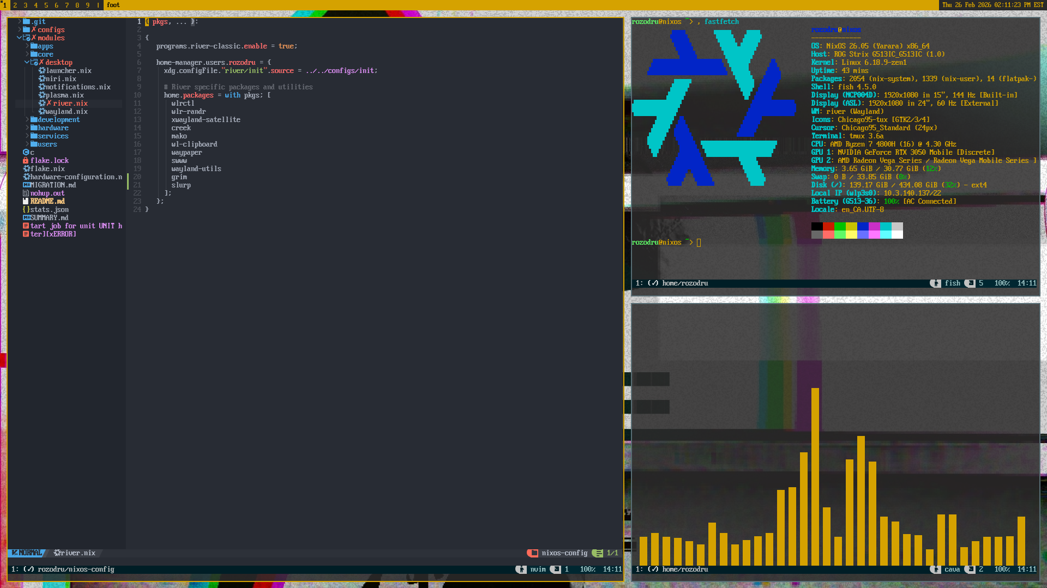The width and height of the screenshot is (1047, 588).
Task: Click the river.nix filename in nvim statusline
Action: coord(78,553)
